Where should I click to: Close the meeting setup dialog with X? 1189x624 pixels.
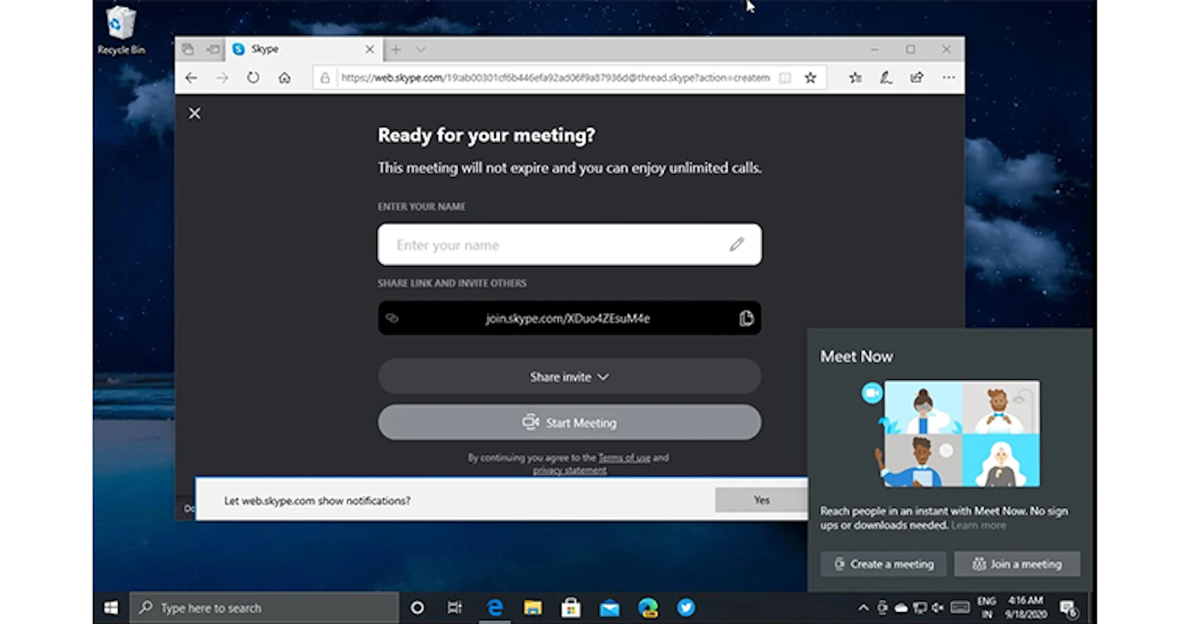195,113
